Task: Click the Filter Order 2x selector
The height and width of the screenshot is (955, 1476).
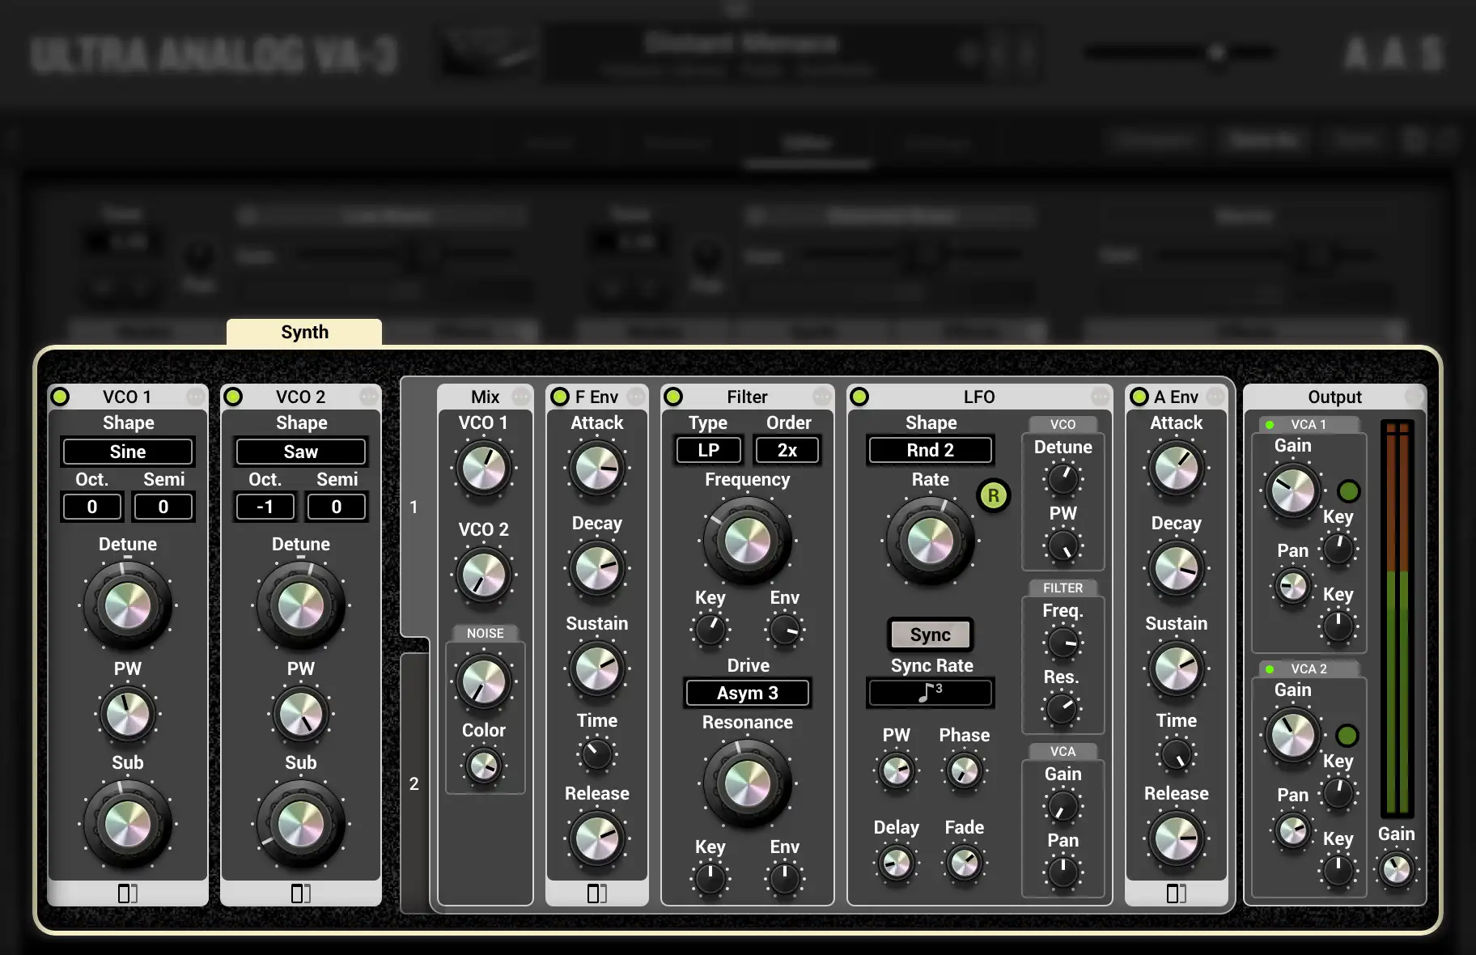Action: coord(787,449)
